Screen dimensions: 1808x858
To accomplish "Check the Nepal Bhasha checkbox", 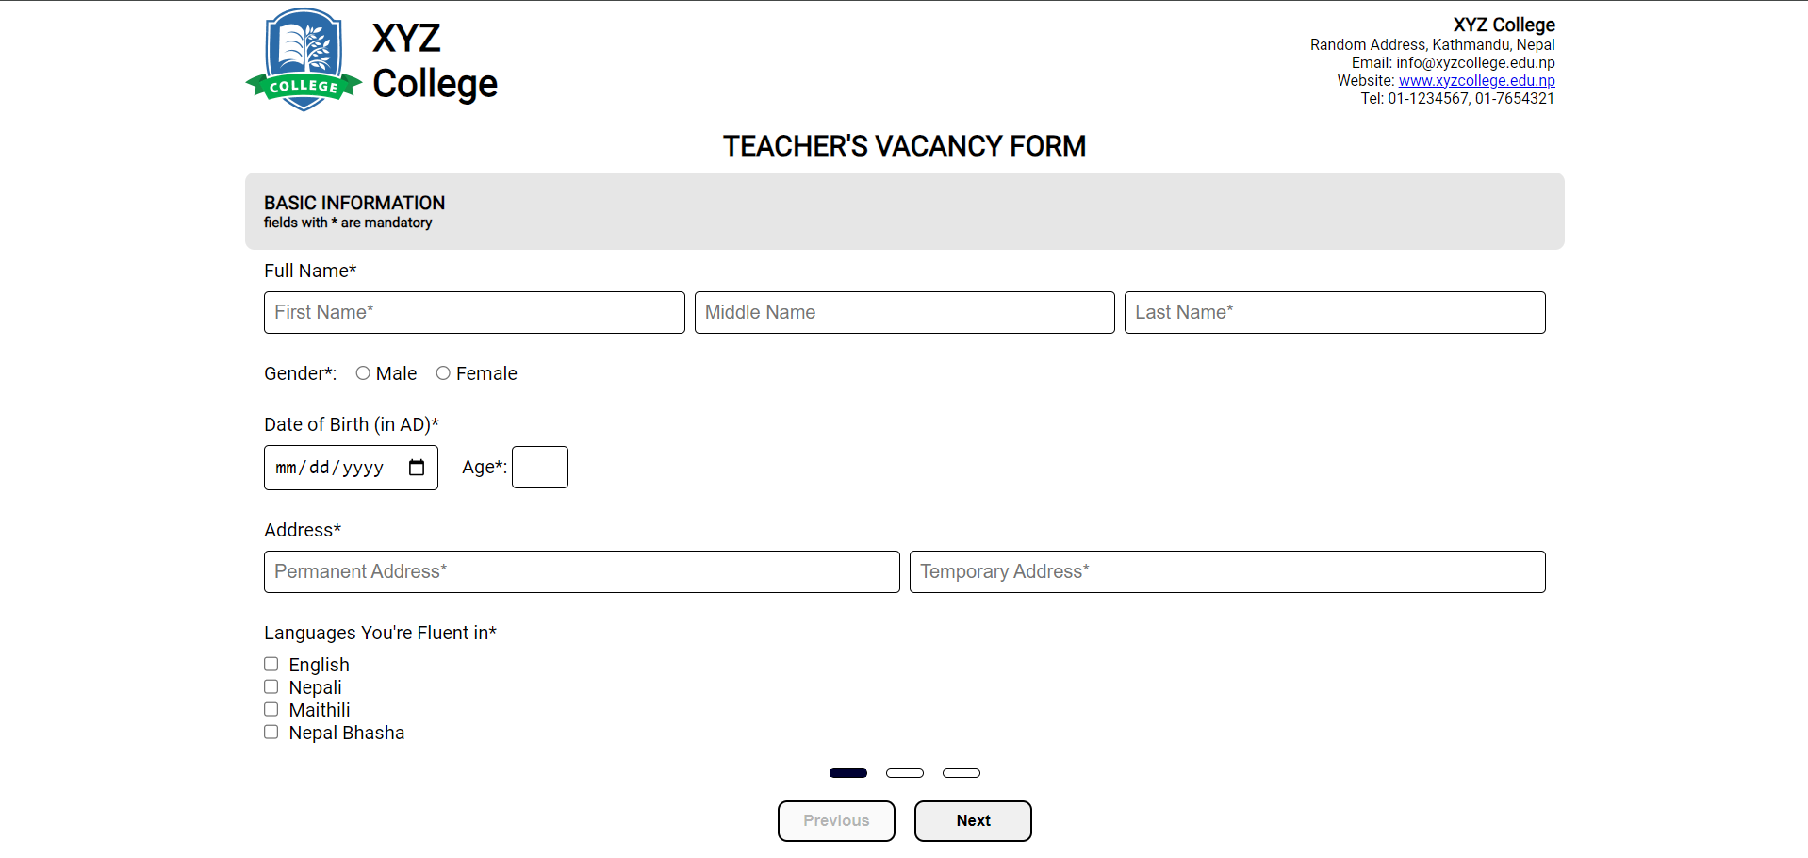I will (271, 732).
